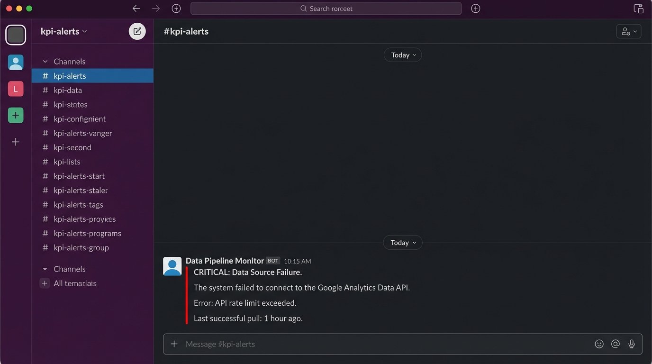The image size is (652, 364).
Task: Select the kpi-data channel
Action: coord(68,90)
